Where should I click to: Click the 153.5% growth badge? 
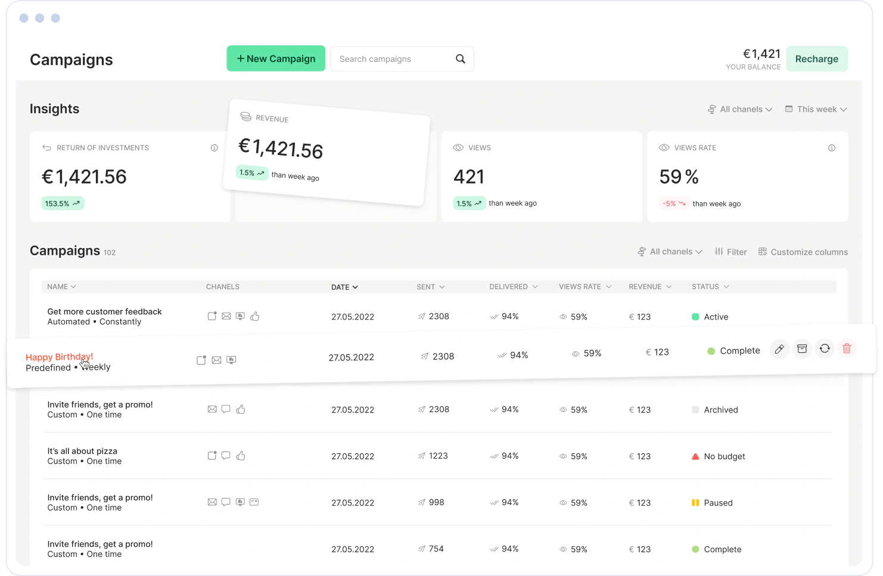coord(63,203)
